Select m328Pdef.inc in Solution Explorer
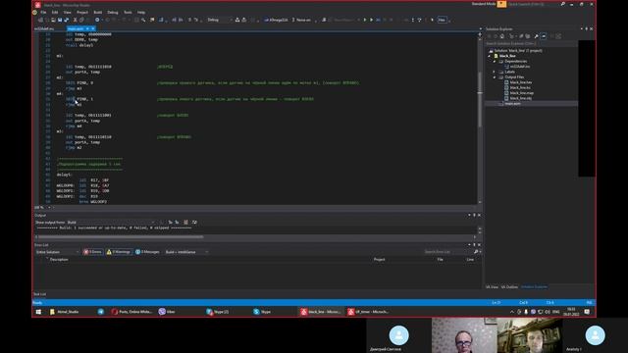Viewport: 628px width, 353px height. tap(520, 67)
